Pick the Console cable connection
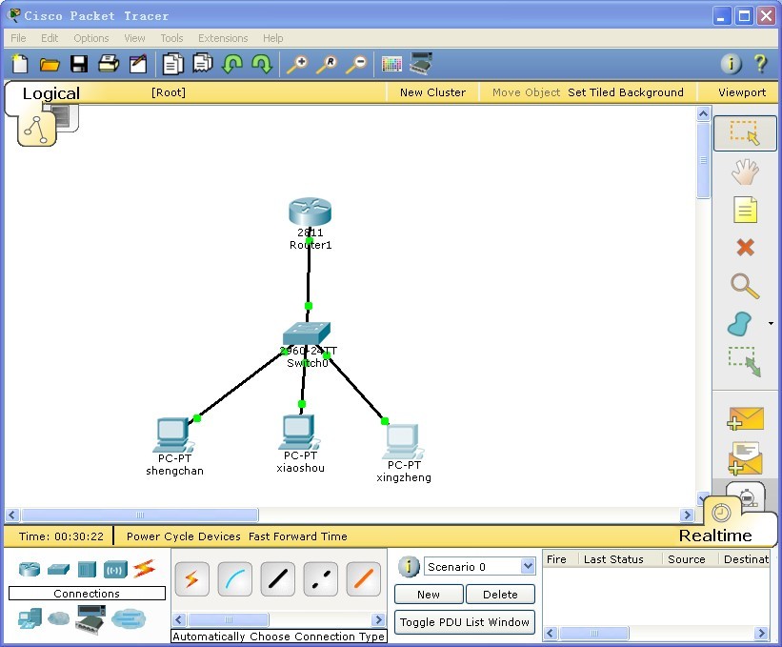This screenshot has width=782, height=647. (x=235, y=578)
